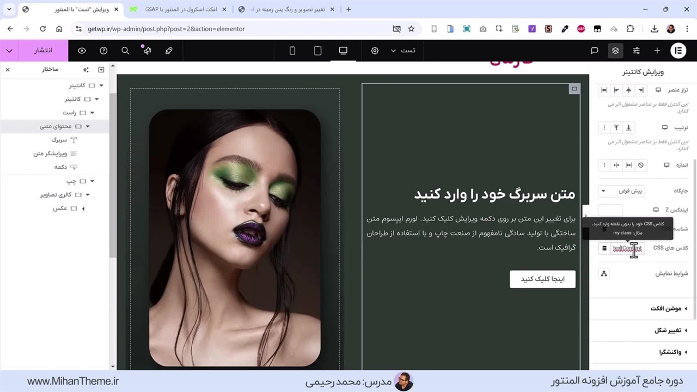Toggle the structure layers icon
This screenshot has width=697, height=392.
[x=615, y=51]
